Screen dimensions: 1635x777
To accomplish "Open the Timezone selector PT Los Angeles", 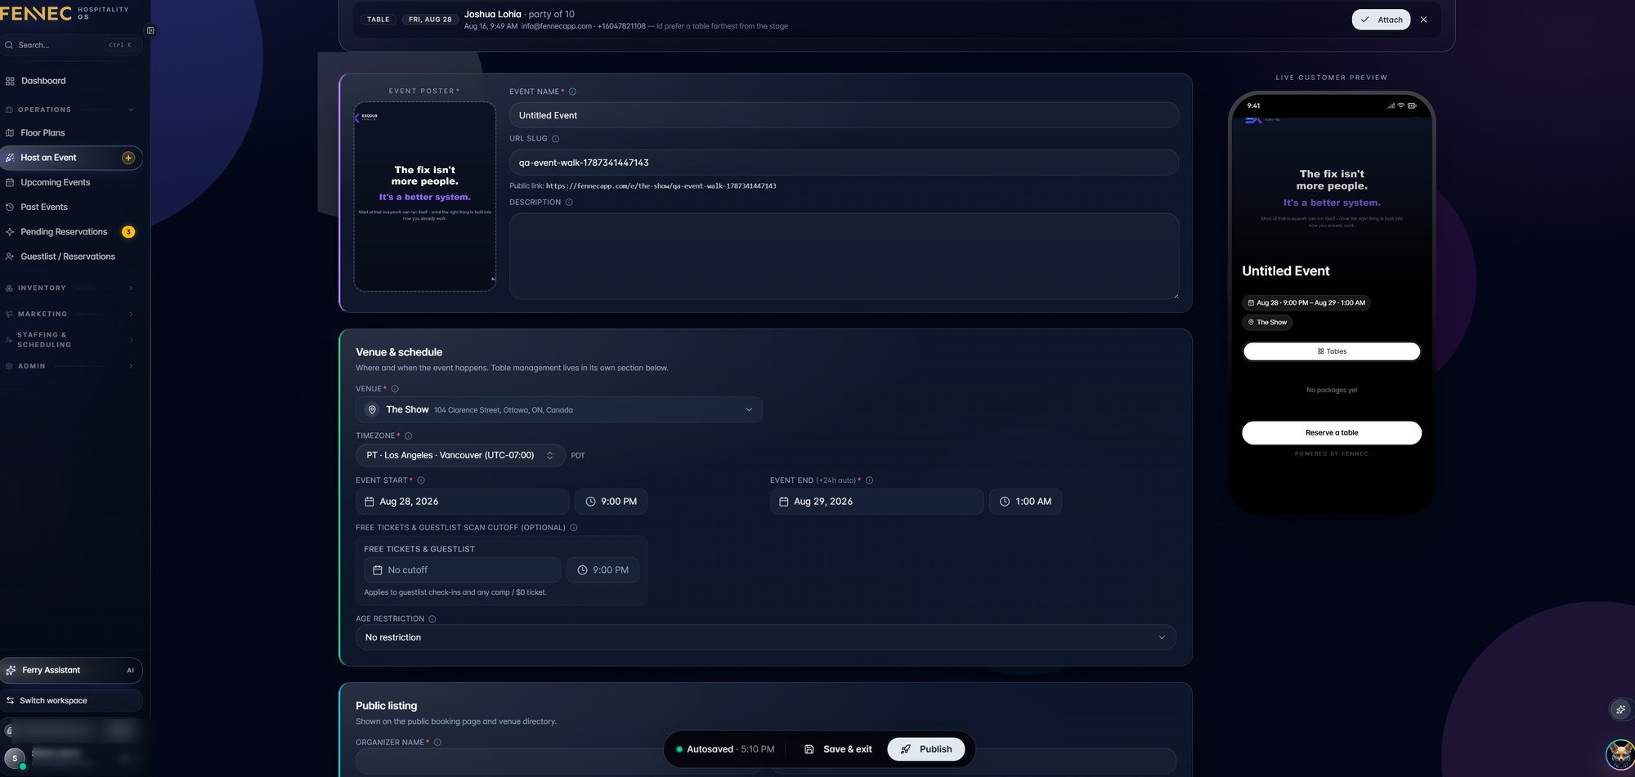I will point(460,455).
